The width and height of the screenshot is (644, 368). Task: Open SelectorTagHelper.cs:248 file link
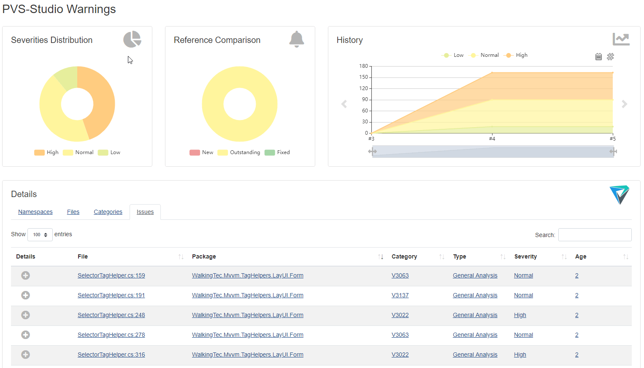[x=111, y=315]
